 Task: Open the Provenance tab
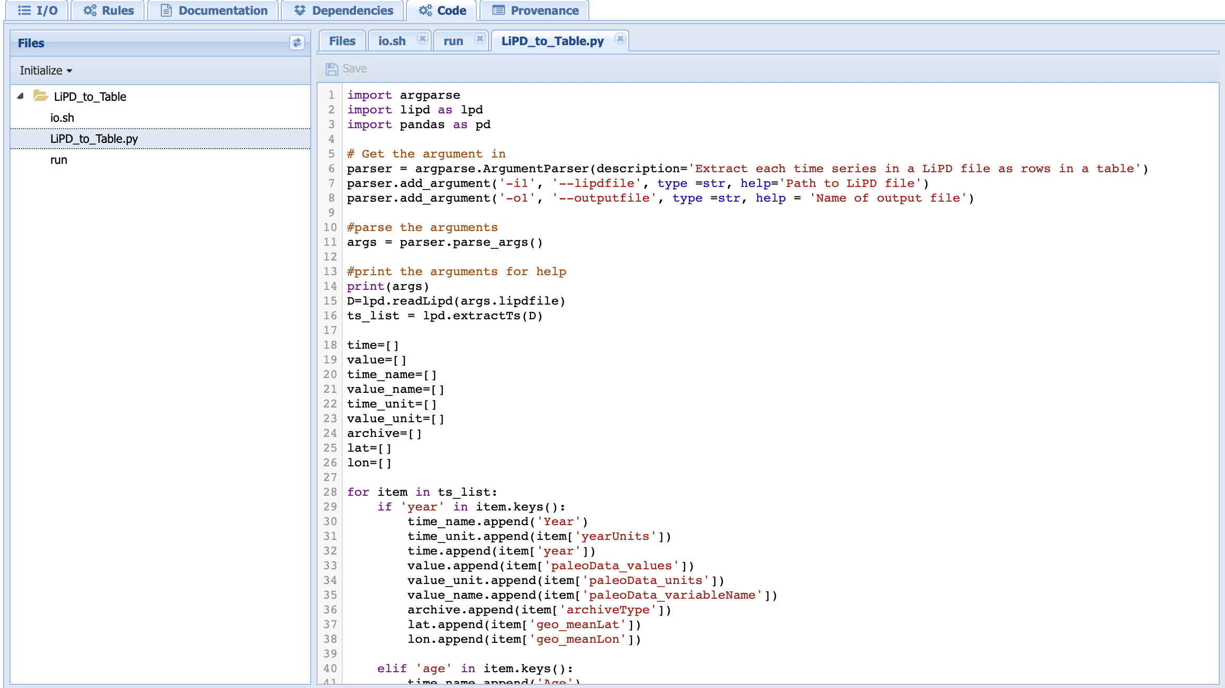coord(535,11)
